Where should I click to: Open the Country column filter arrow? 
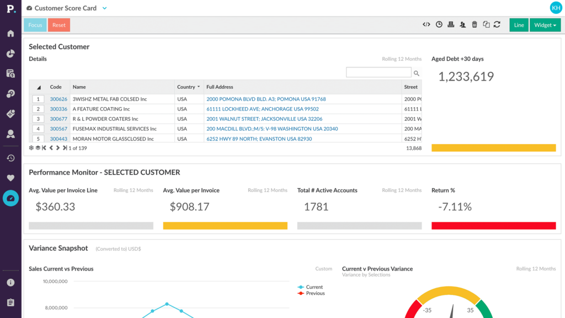199,87
